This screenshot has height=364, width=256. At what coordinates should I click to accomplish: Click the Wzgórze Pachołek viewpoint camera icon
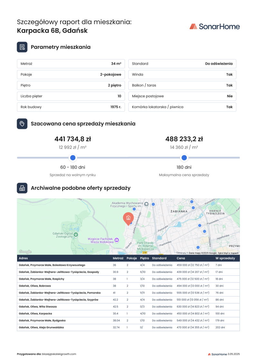[117, 240]
